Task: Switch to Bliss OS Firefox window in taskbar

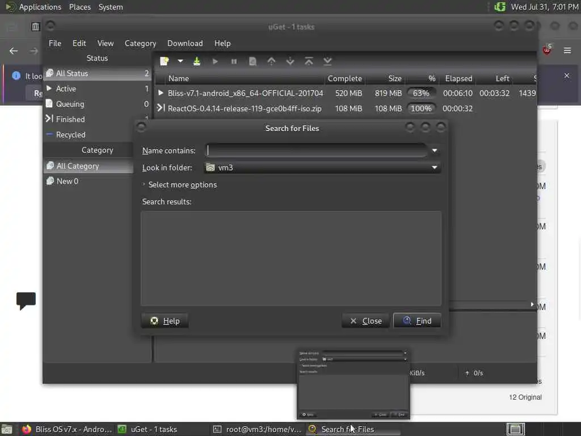Action: click(67, 429)
